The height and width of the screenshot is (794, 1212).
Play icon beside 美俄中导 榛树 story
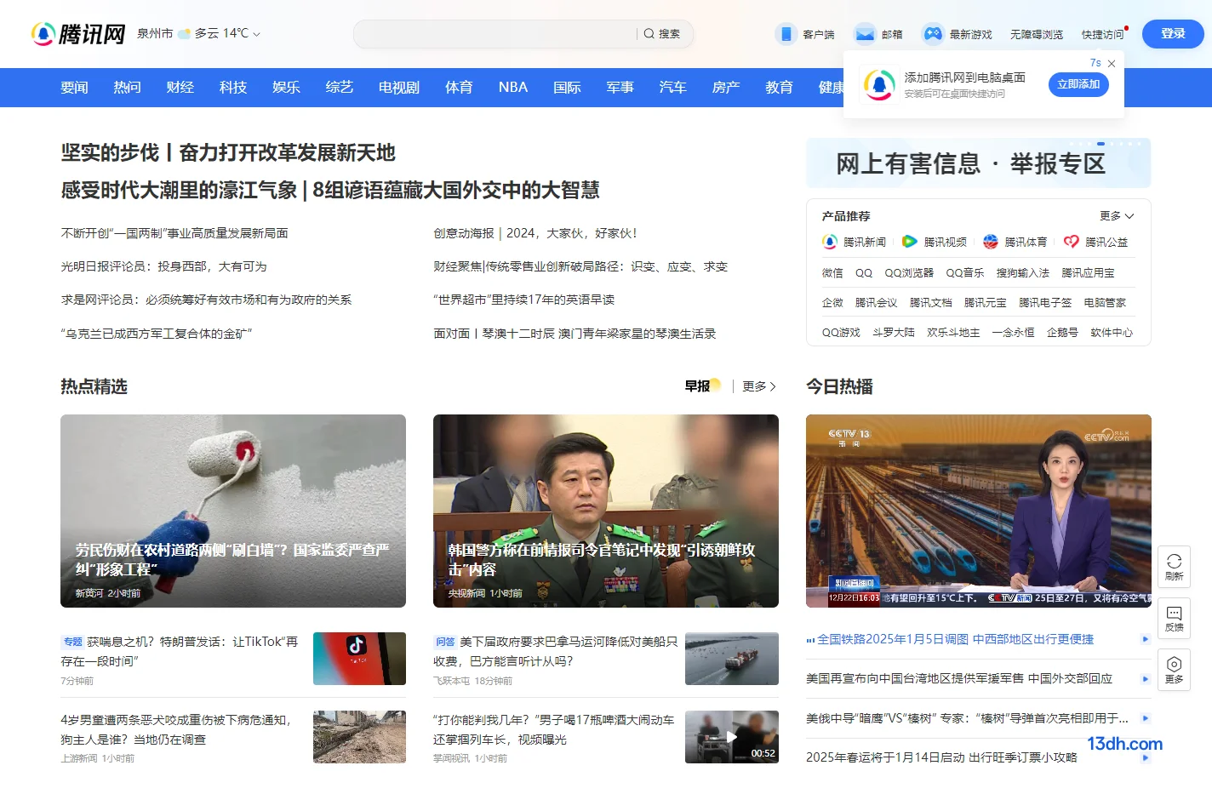tap(1145, 718)
